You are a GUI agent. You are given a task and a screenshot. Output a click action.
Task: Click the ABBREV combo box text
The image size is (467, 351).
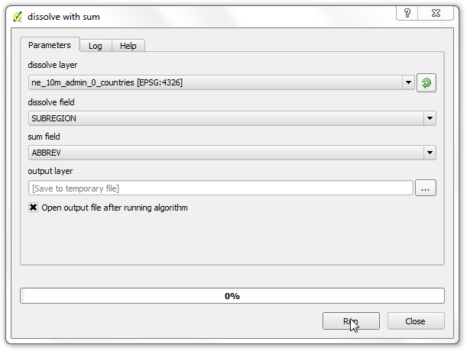pos(46,153)
